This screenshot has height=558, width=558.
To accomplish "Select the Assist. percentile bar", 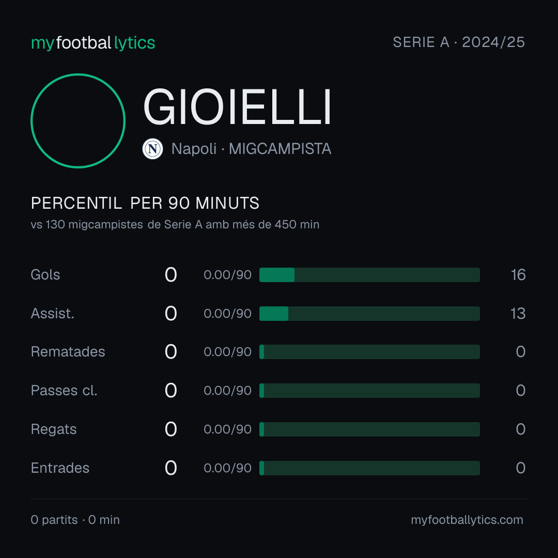I will [x=369, y=314].
